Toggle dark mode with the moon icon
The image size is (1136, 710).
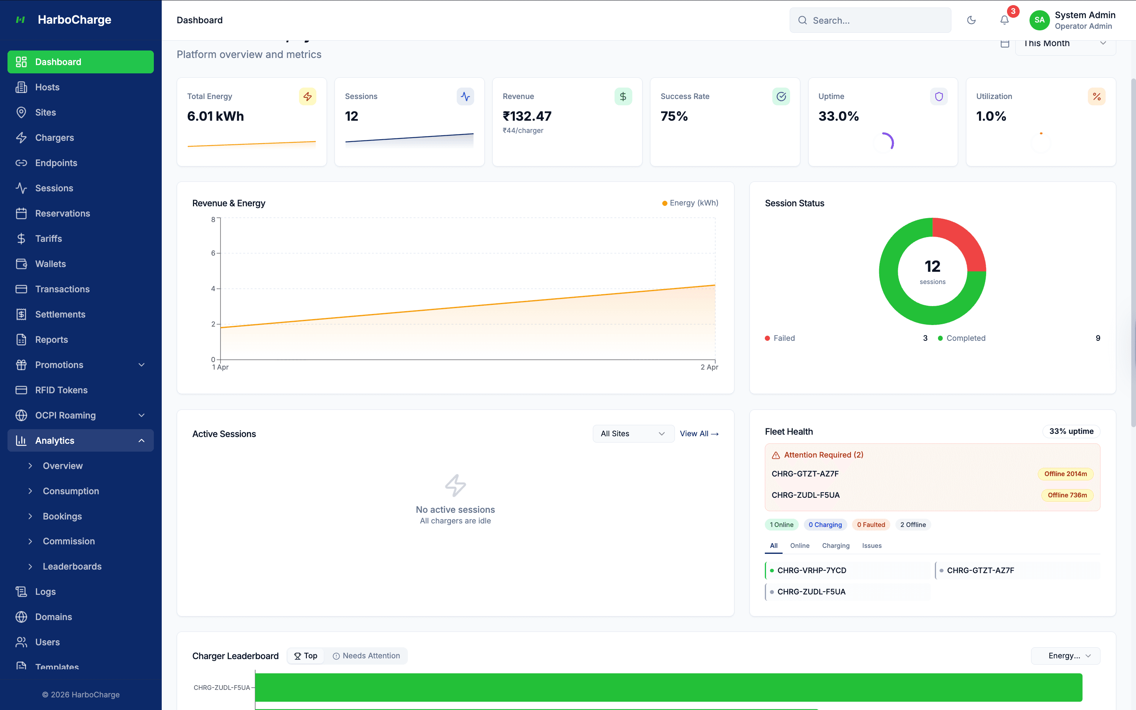click(972, 20)
